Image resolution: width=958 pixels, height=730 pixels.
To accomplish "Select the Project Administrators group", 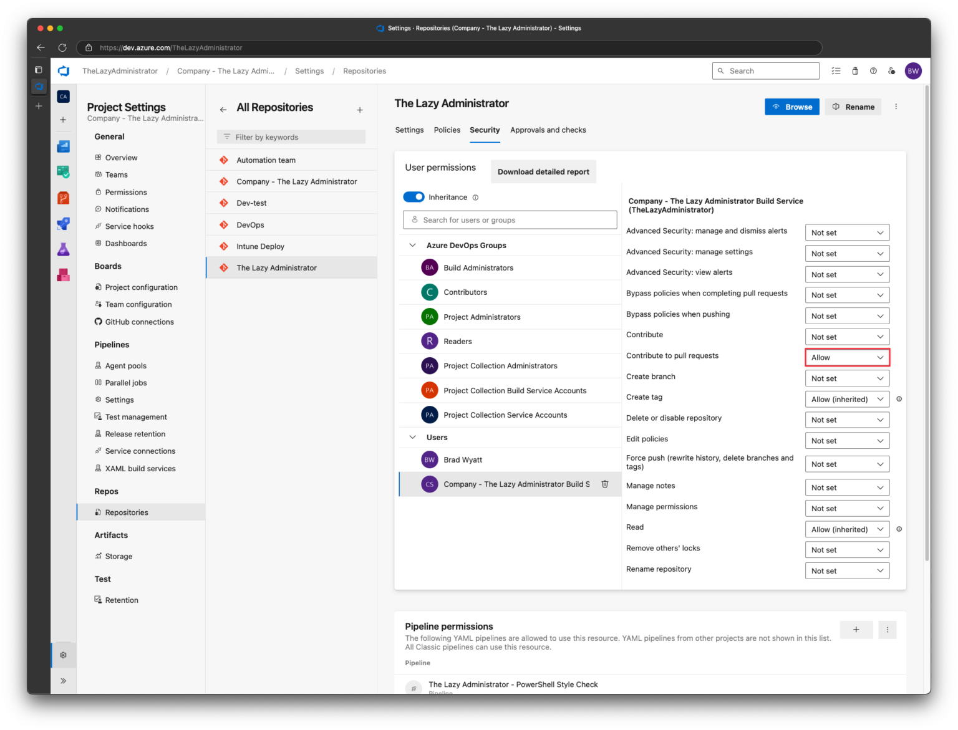I will pos(510,317).
